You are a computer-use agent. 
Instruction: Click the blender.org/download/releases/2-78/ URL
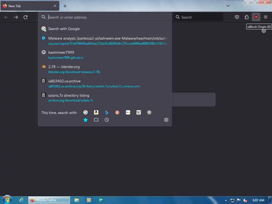tap(74, 72)
